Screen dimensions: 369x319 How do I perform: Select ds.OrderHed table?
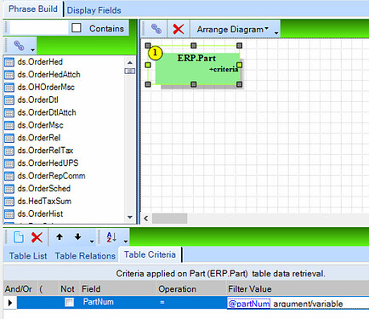[x=40, y=62]
